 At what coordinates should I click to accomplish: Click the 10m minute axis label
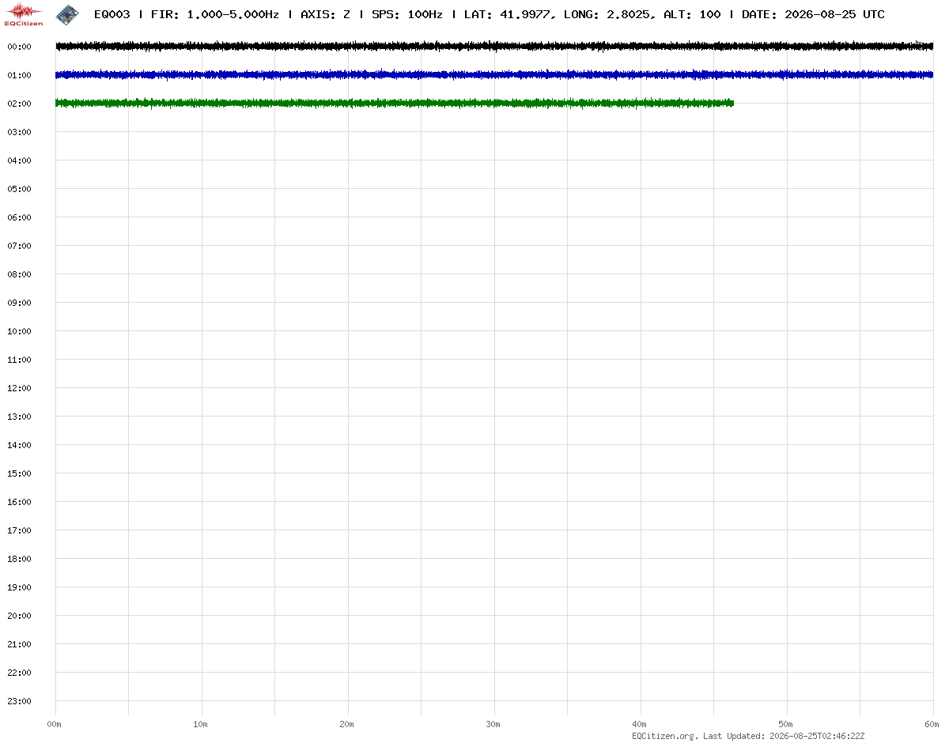point(201,724)
